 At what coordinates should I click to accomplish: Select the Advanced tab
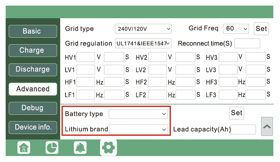click(x=33, y=89)
